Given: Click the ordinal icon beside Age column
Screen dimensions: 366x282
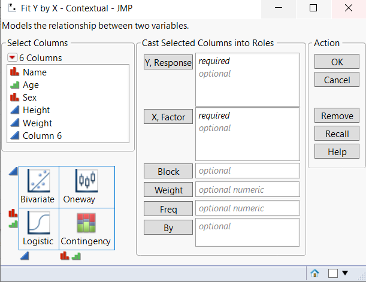Looking at the screenshot, I should click(15, 85).
